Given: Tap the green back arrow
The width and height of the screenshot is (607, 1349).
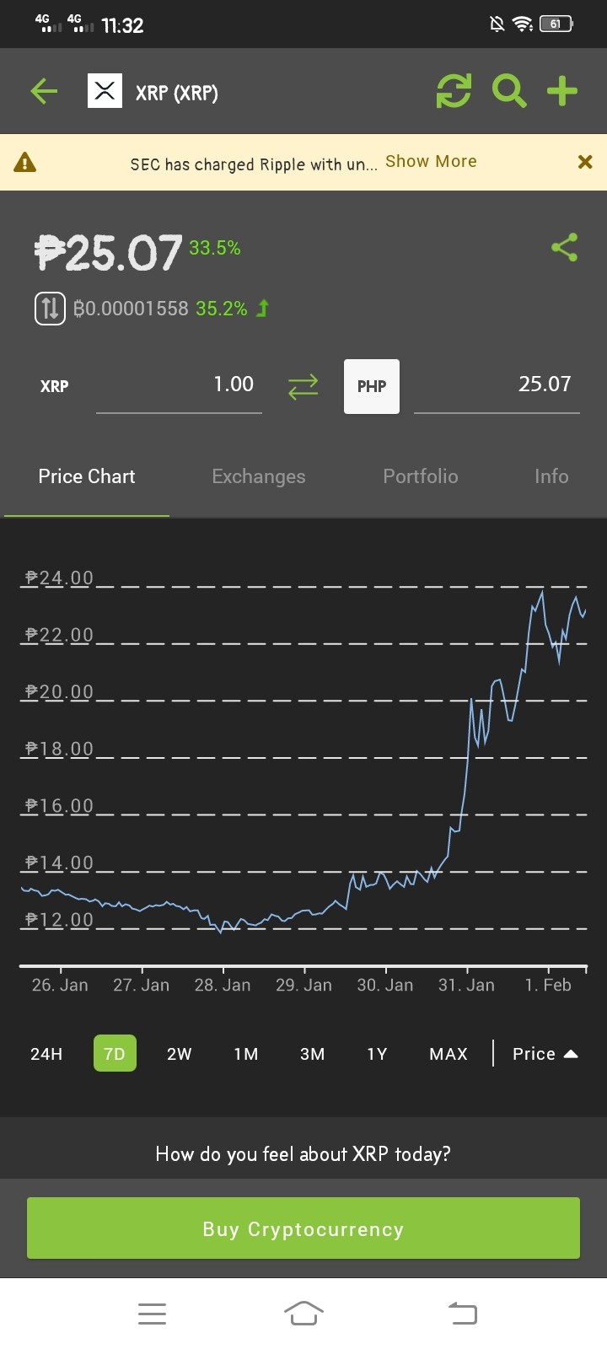Looking at the screenshot, I should point(44,91).
